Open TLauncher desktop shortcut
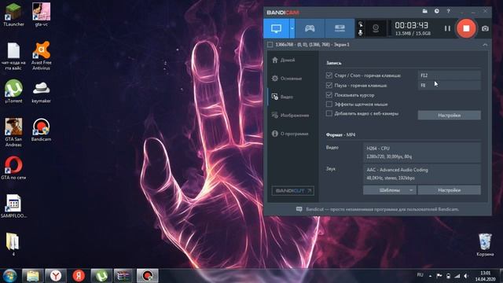Viewport: 503px width, 283px height. tap(13, 15)
